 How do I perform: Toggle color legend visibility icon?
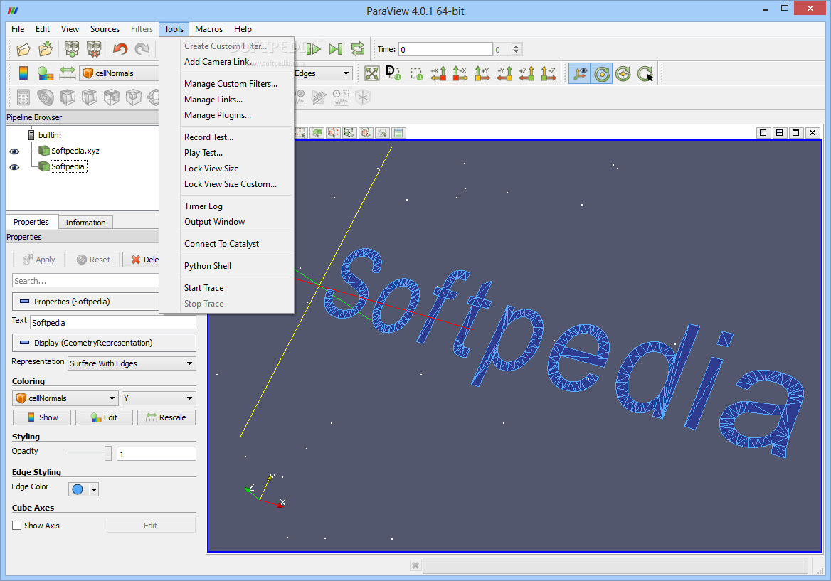coord(23,73)
